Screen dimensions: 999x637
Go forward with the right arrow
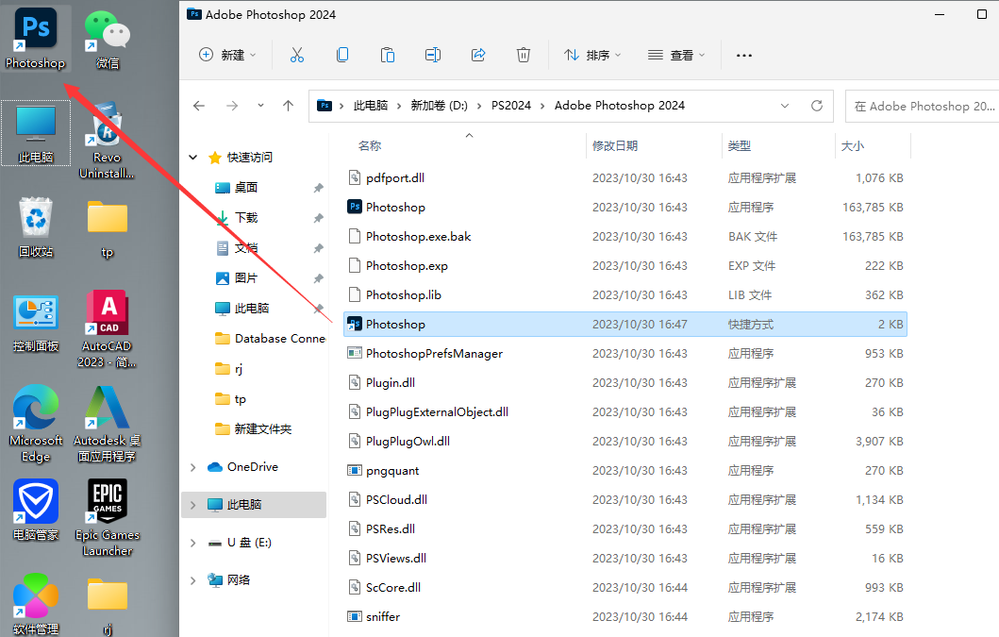(x=232, y=106)
